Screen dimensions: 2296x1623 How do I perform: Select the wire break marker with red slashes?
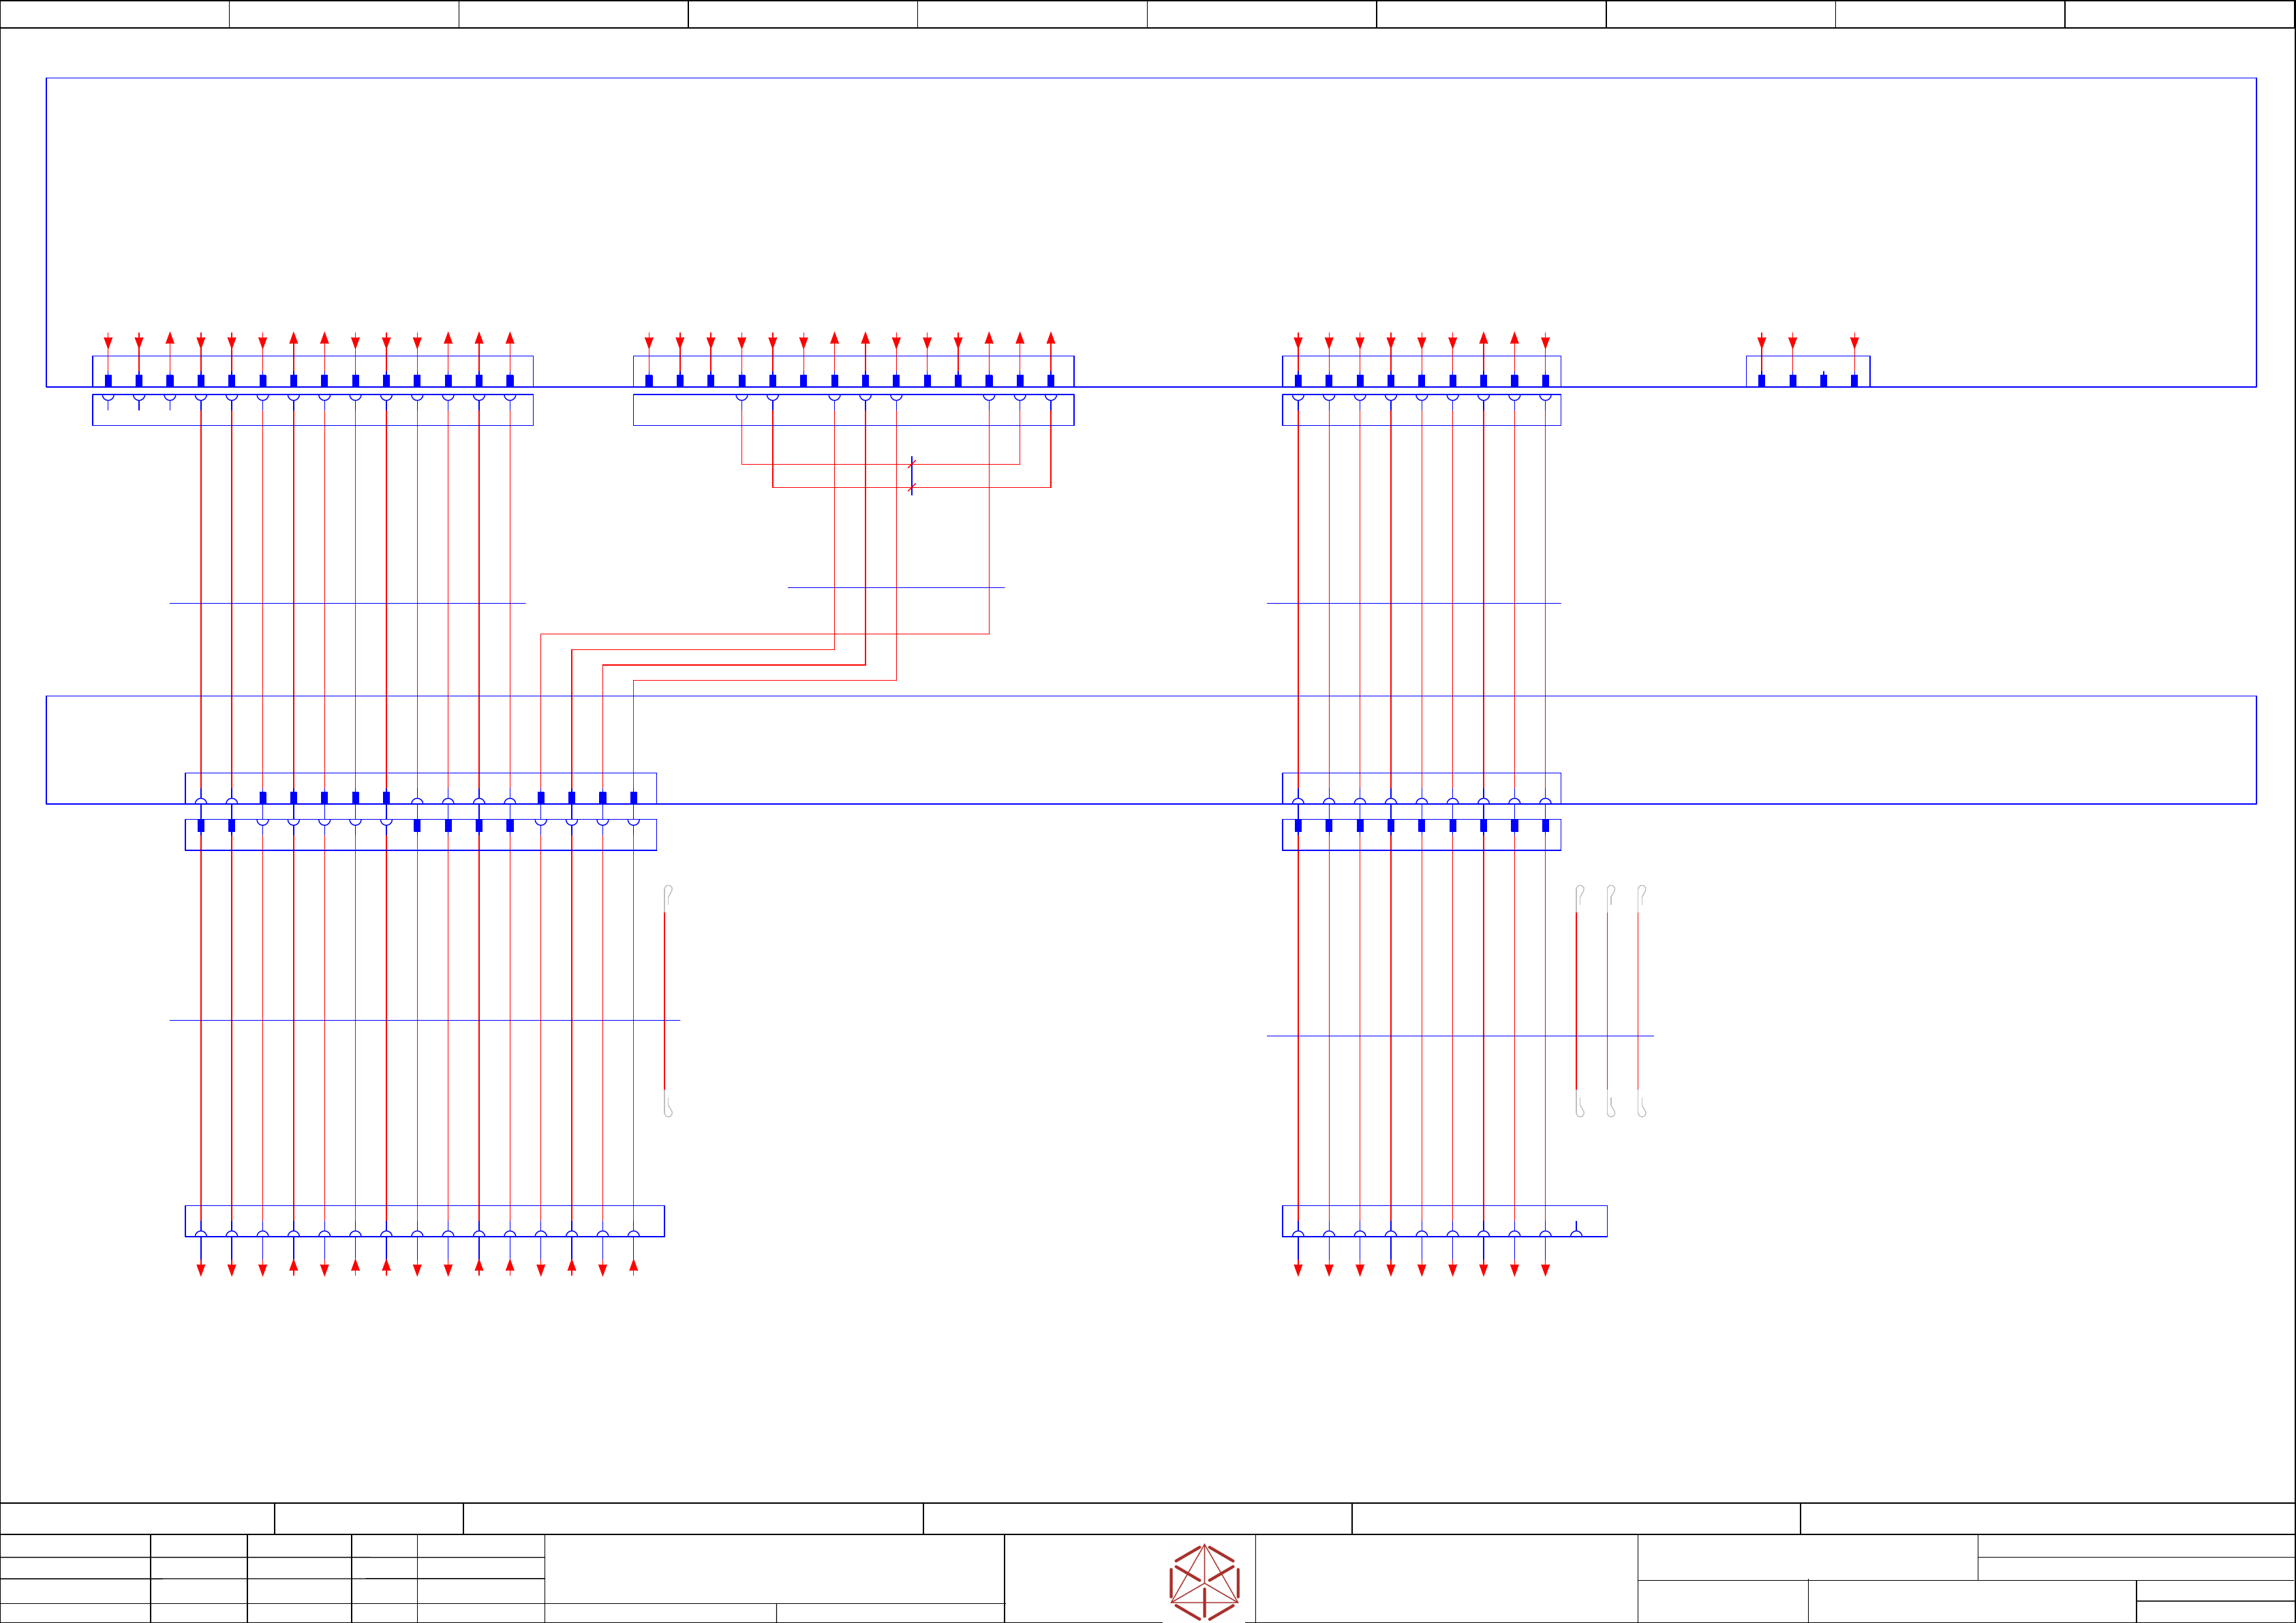coord(911,476)
